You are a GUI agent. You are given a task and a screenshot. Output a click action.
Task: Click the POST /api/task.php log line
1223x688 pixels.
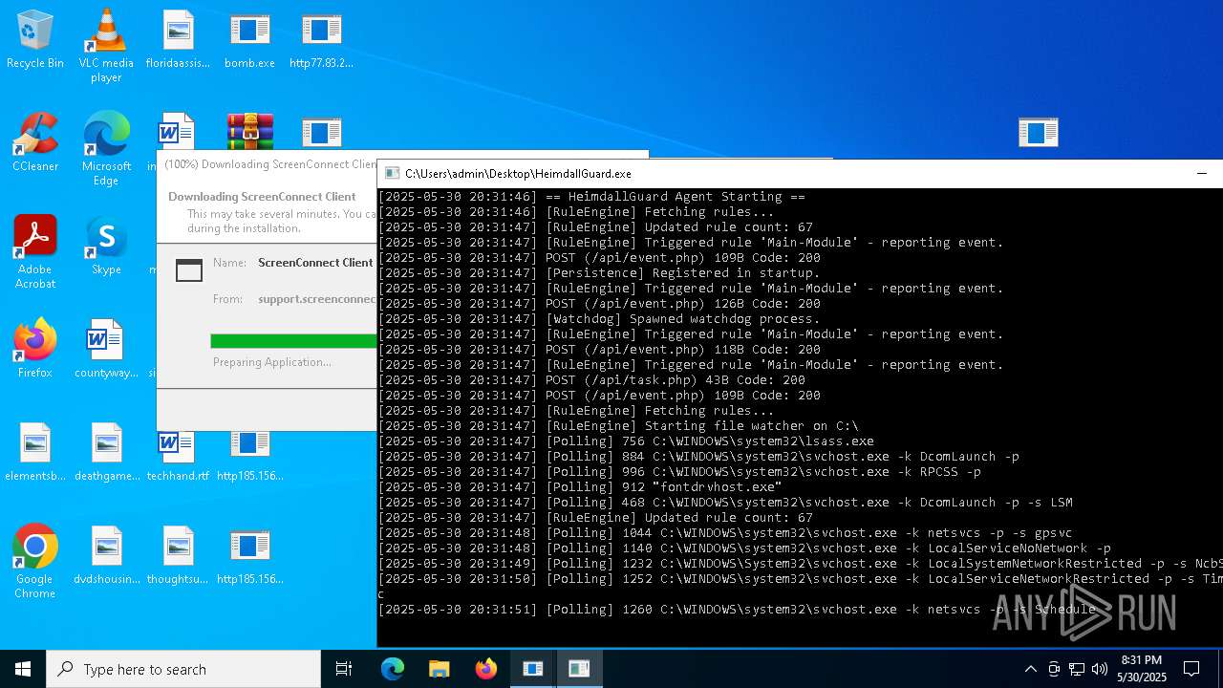(592, 380)
